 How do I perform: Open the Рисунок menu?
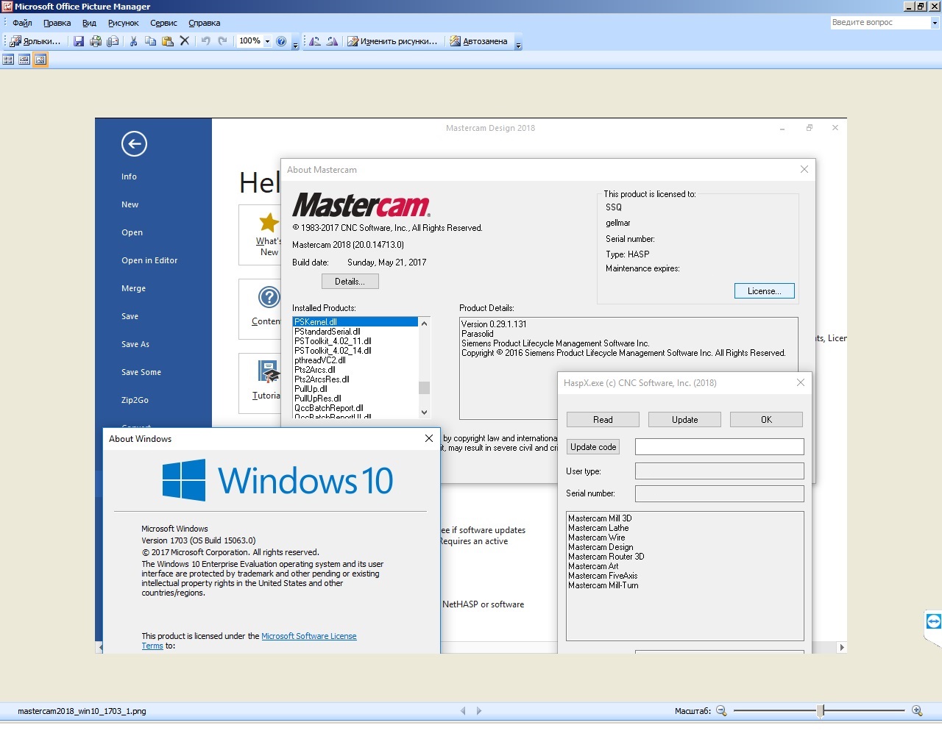(x=123, y=23)
